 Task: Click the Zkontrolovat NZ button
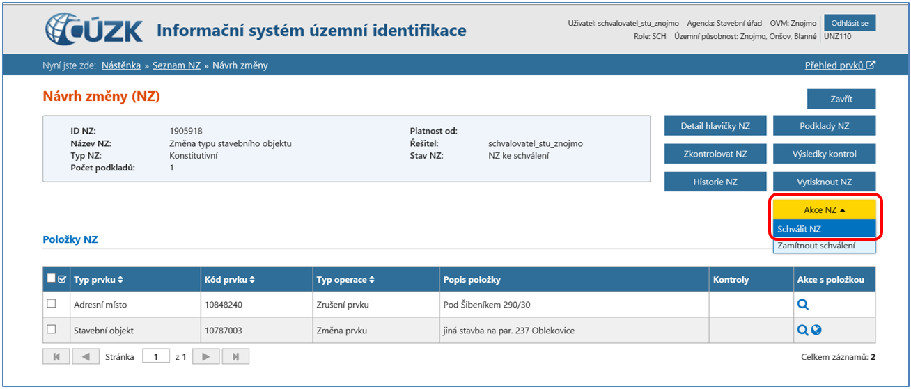[x=715, y=154]
